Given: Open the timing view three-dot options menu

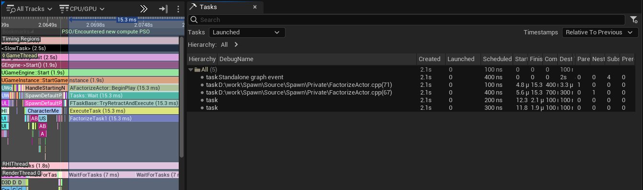Looking at the screenshot, I should pos(178,9).
